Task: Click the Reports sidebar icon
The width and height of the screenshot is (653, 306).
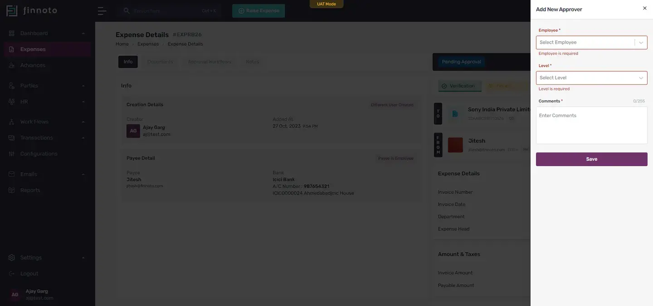Action: (x=12, y=190)
